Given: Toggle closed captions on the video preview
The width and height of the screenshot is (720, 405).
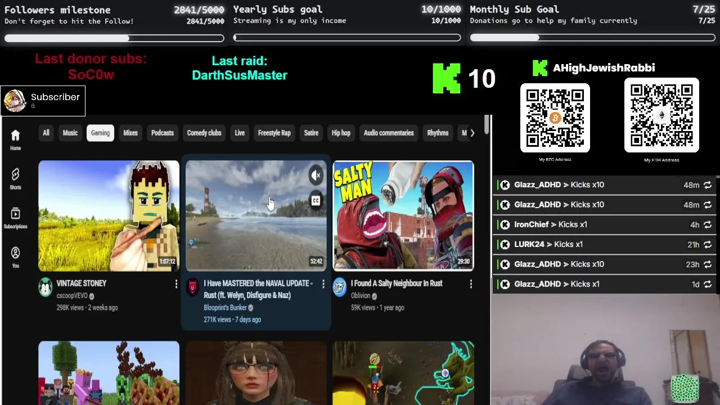Looking at the screenshot, I should [x=316, y=201].
